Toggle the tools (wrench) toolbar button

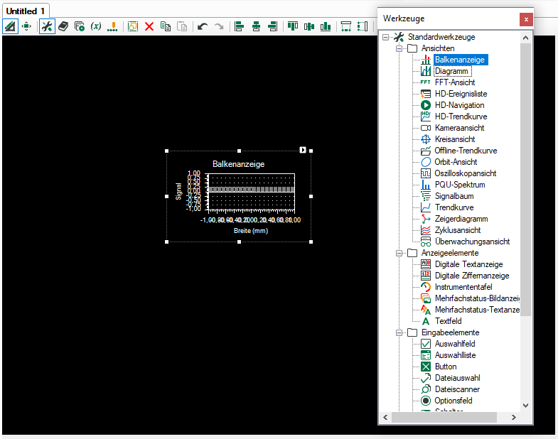[x=46, y=26]
